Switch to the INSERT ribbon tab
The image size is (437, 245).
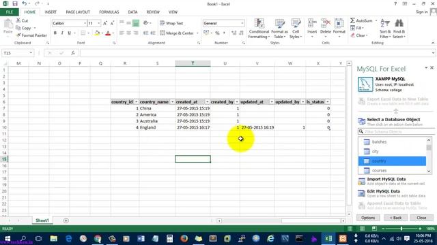click(51, 12)
